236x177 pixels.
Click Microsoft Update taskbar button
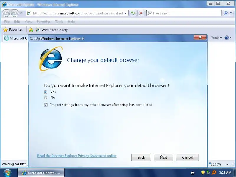pyautogui.click(x=41, y=173)
